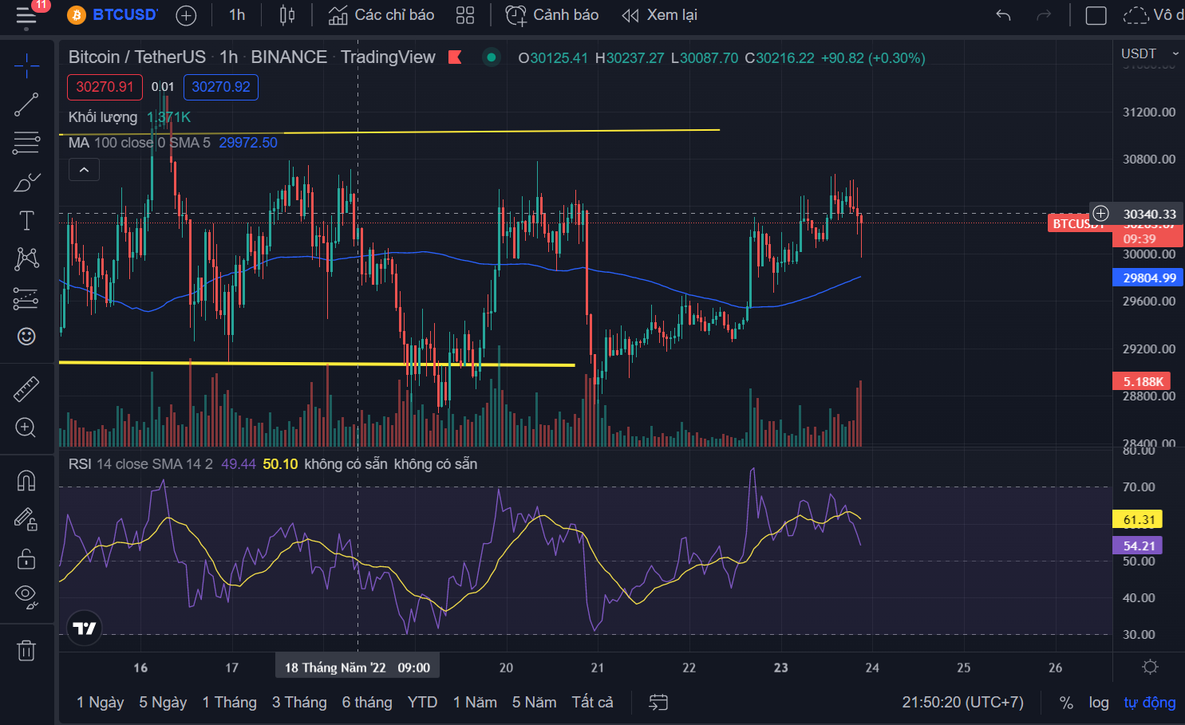Toggle stay in drawing mode
This screenshot has height=725, width=1185.
click(26, 520)
